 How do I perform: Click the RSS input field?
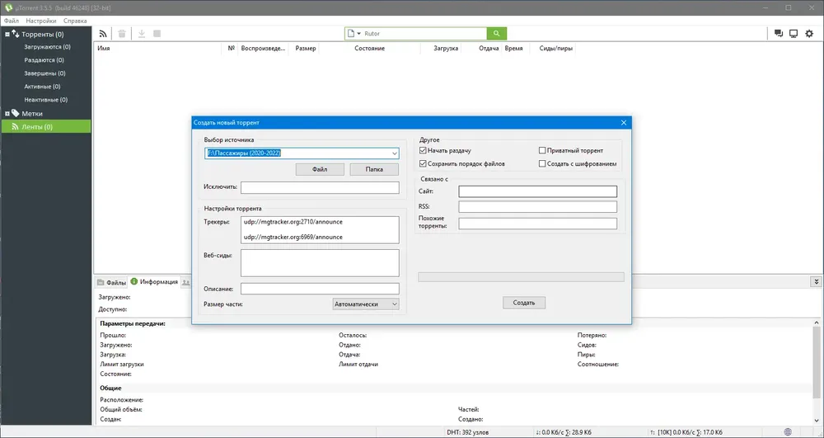[x=537, y=207]
